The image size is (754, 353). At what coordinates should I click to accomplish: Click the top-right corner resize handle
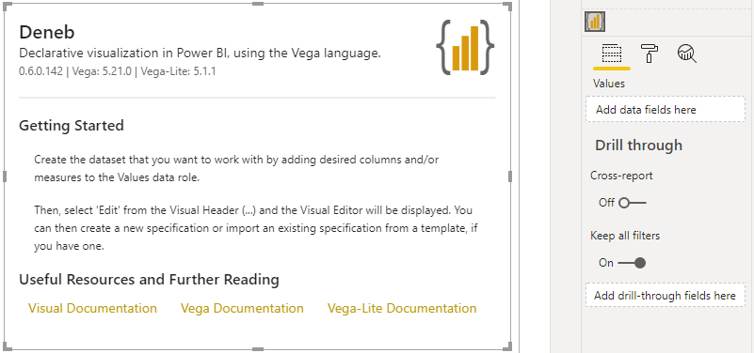(x=507, y=7)
